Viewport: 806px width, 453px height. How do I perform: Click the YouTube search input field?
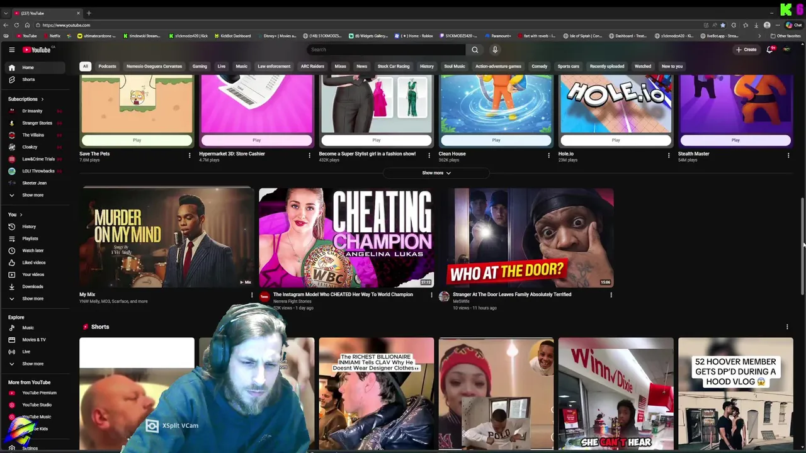pos(385,50)
